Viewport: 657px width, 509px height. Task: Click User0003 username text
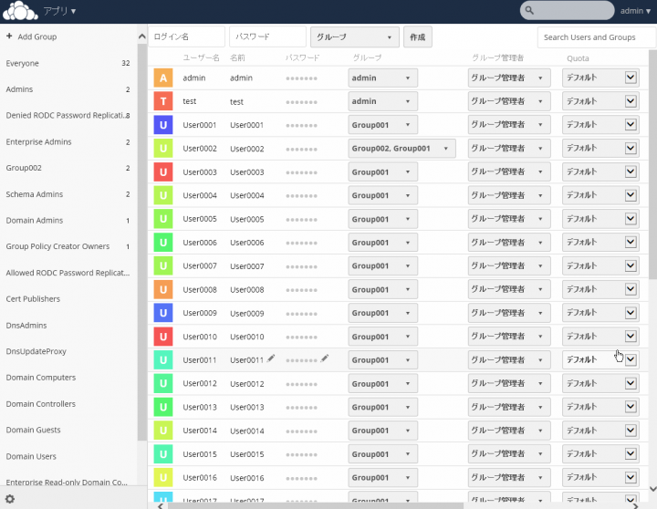tap(200, 172)
